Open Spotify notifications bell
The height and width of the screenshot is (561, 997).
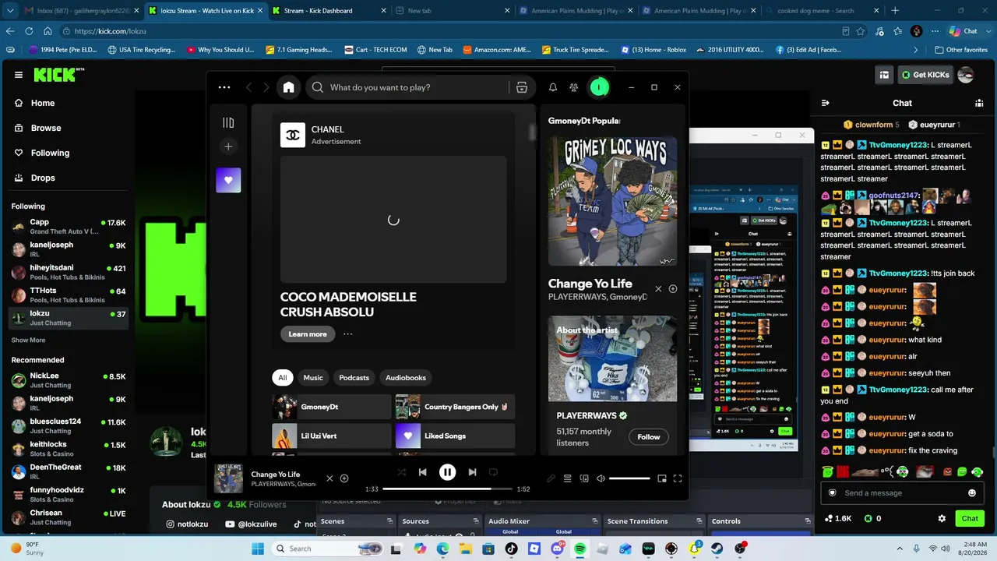[552, 87]
